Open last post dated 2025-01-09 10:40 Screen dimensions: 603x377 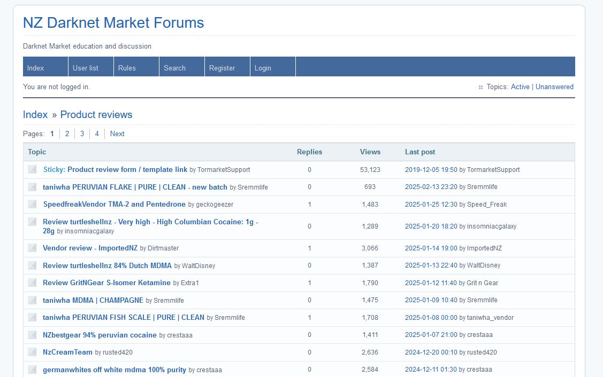tap(431, 300)
